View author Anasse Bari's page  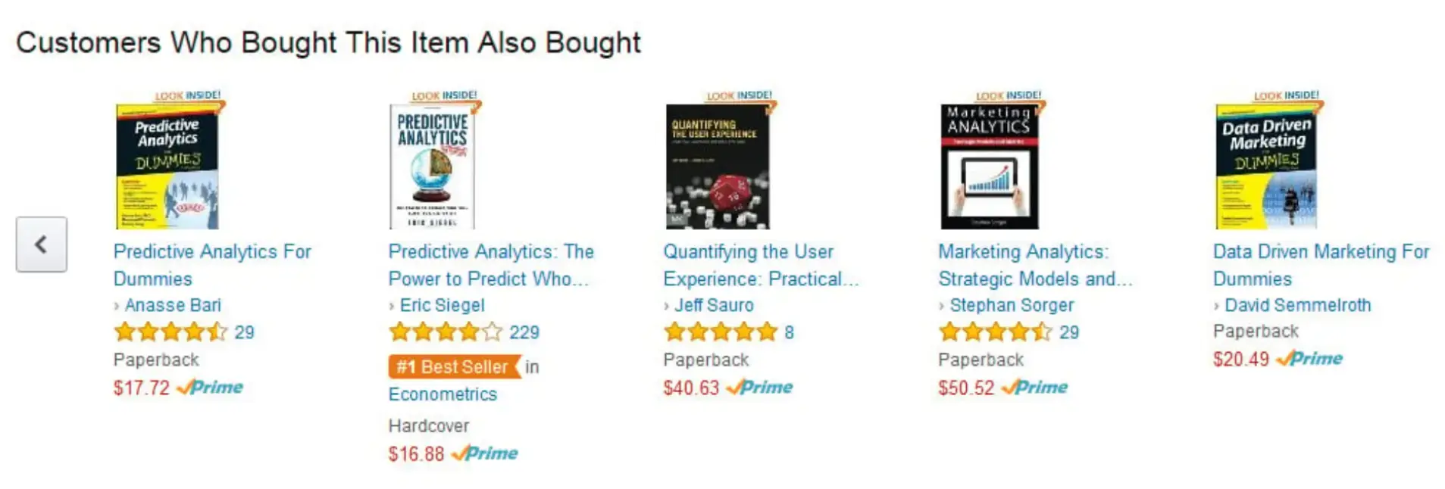pyautogui.click(x=173, y=305)
